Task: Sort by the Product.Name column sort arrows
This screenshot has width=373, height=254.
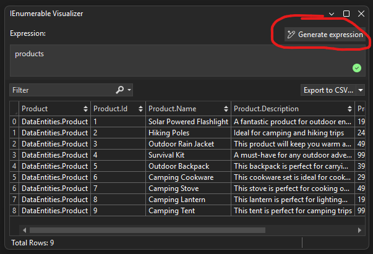Action: [x=226, y=109]
